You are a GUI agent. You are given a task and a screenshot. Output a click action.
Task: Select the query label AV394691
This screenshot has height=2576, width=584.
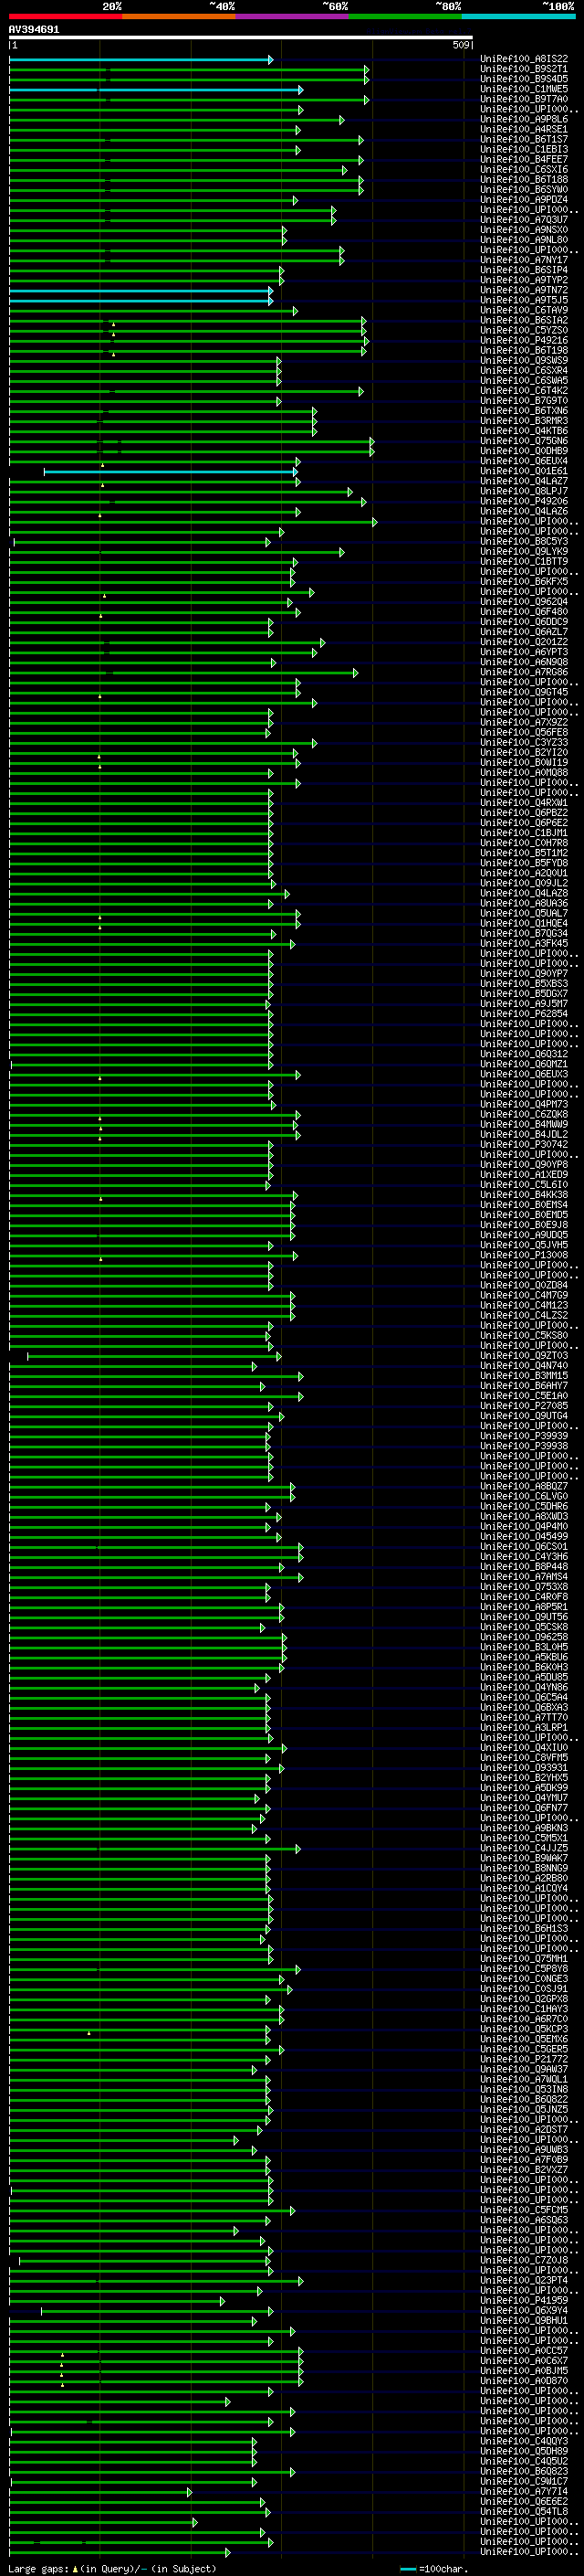34,30
